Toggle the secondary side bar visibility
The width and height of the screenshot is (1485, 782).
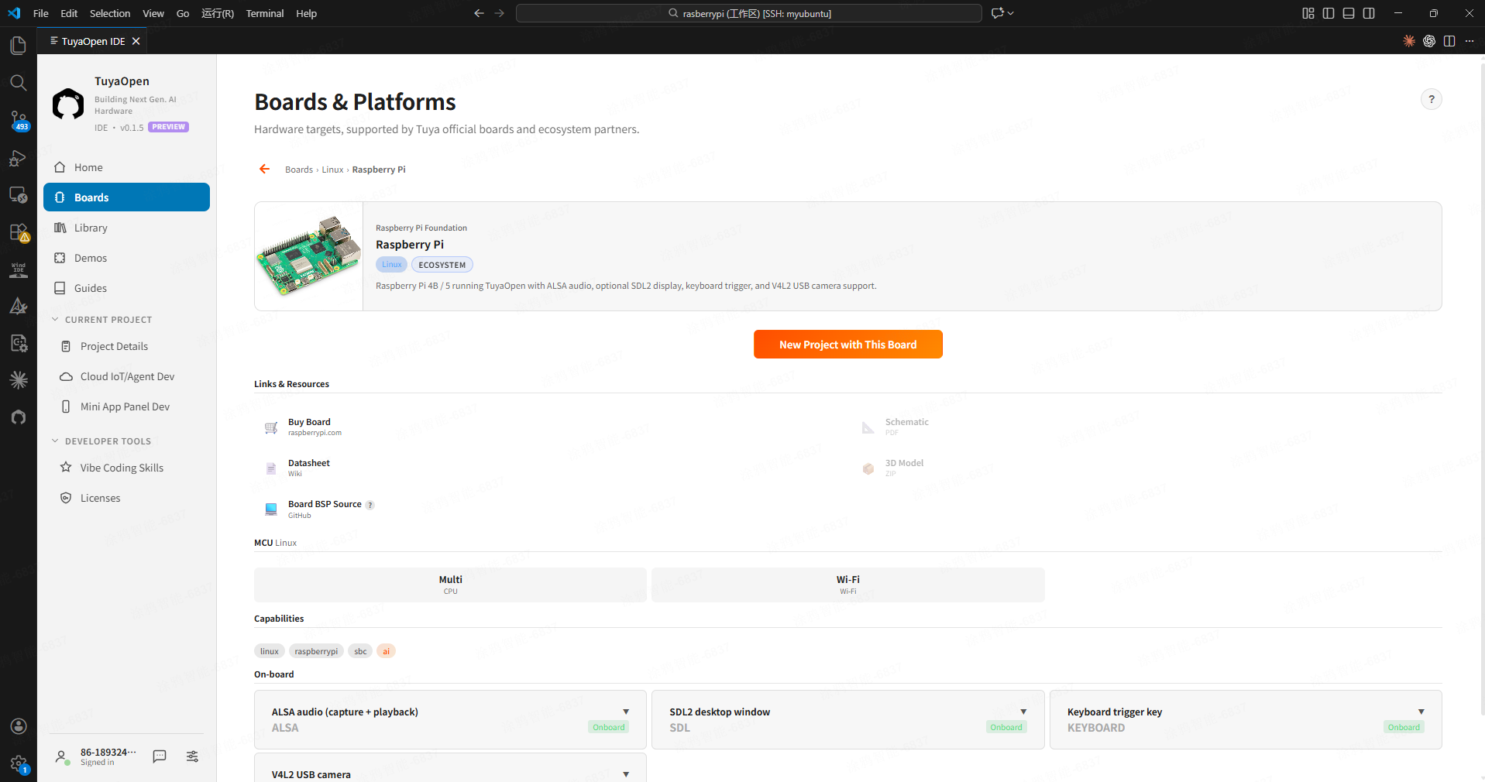click(x=1369, y=13)
